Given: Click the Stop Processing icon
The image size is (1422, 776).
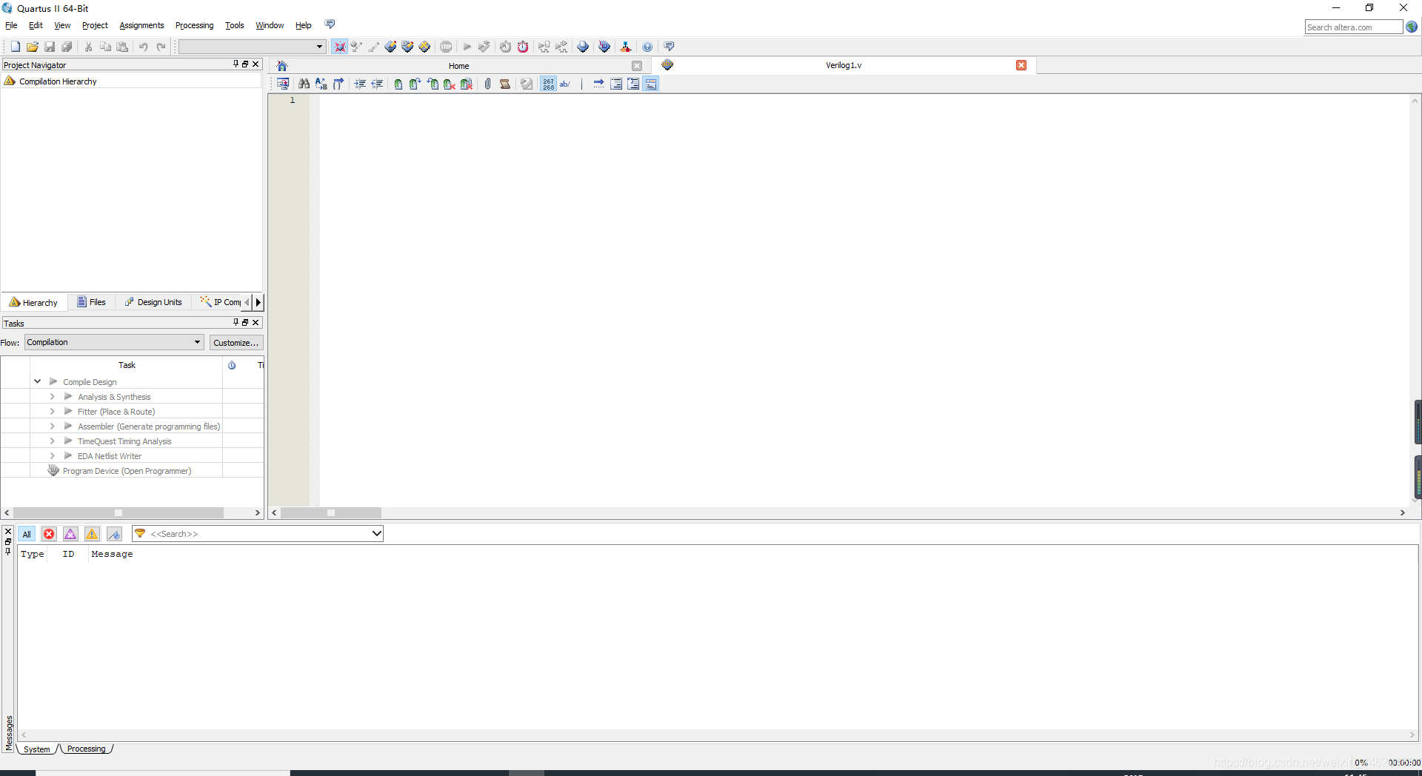Looking at the screenshot, I should coord(446,47).
